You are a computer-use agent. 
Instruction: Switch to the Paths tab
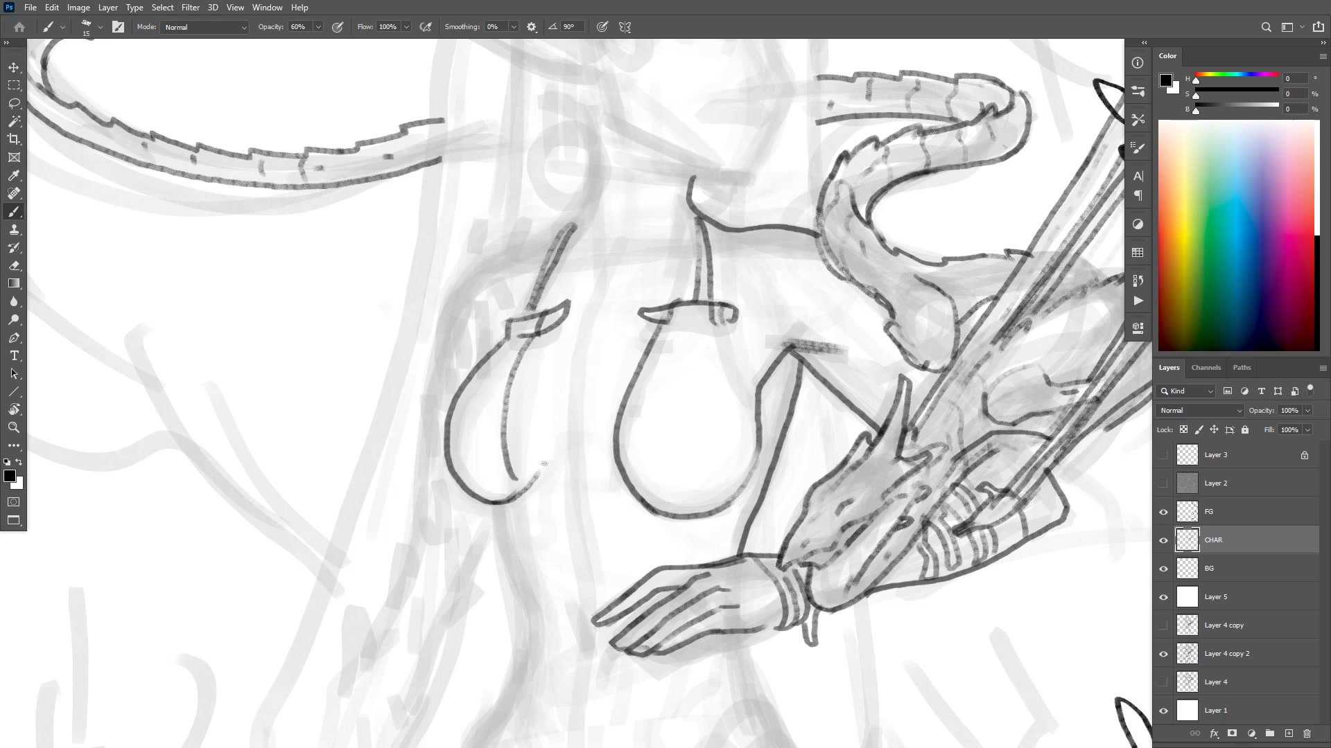tap(1242, 367)
